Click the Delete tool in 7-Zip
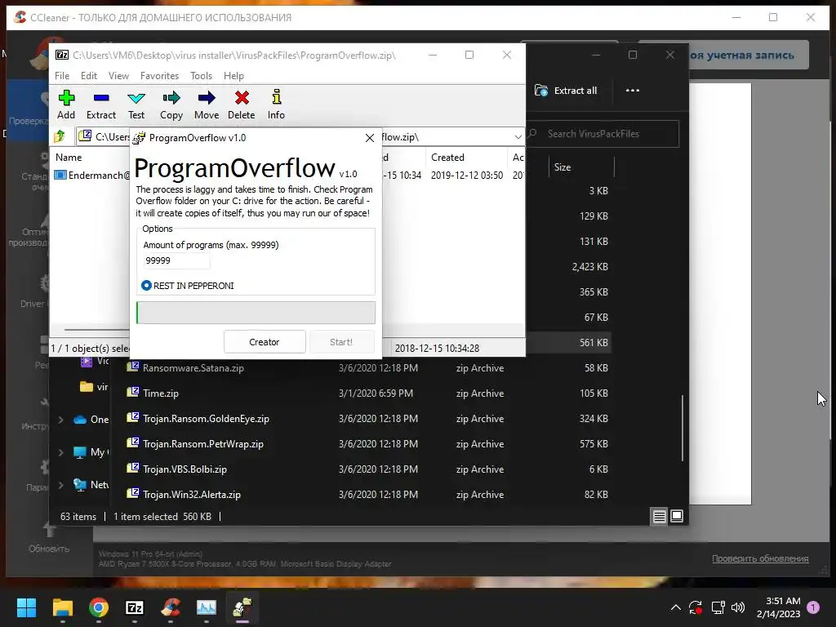This screenshot has height=627, width=836. (x=242, y=104)
